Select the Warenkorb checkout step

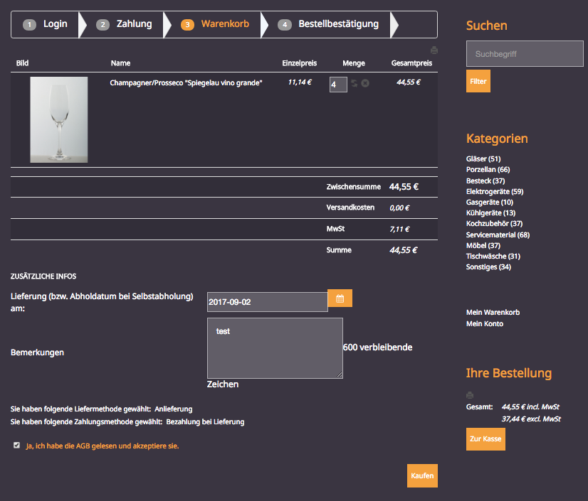coord(216,24)
